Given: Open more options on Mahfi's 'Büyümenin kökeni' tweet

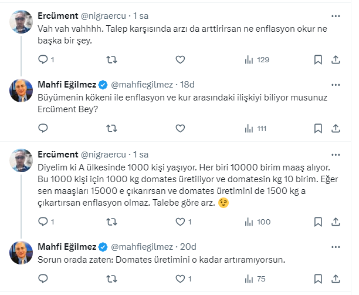Looking at the screenshot, I should click(336, 83).
